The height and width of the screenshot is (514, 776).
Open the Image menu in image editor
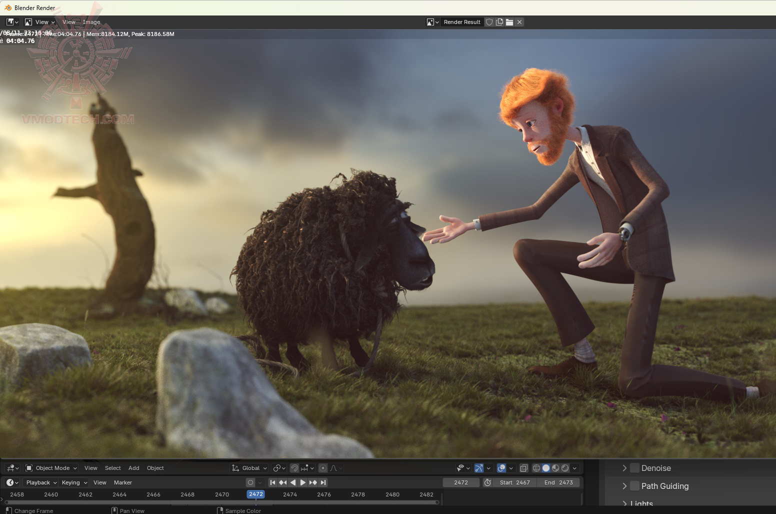pos(91,22)
